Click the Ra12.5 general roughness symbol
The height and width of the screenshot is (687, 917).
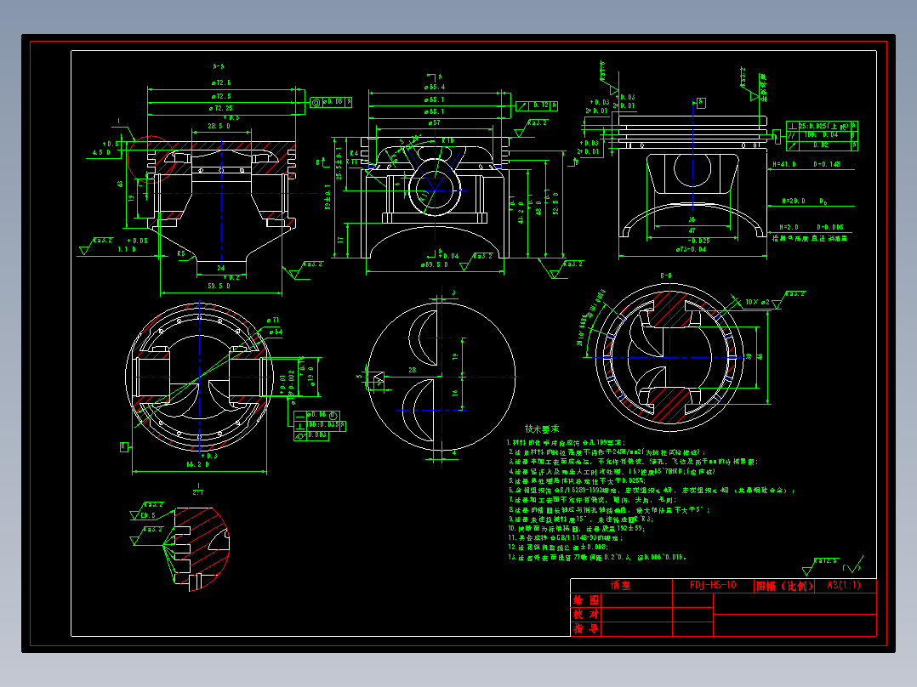[820, 565]
